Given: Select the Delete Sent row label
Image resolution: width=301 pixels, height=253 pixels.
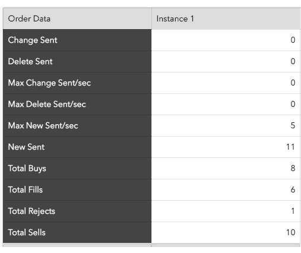Looking at the screenshot, I should pos(77,62).
